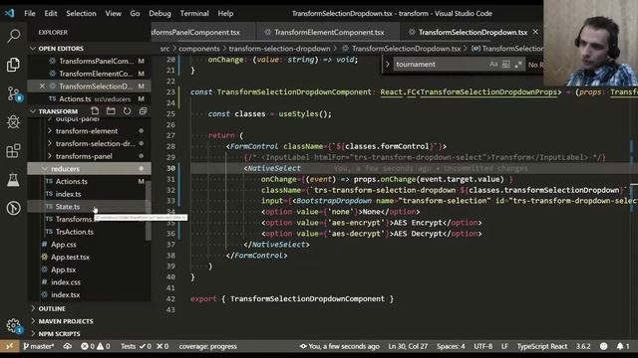Click the components breadcrumb segment
This screenshot has height=358, width=638.
coord(199,49)
